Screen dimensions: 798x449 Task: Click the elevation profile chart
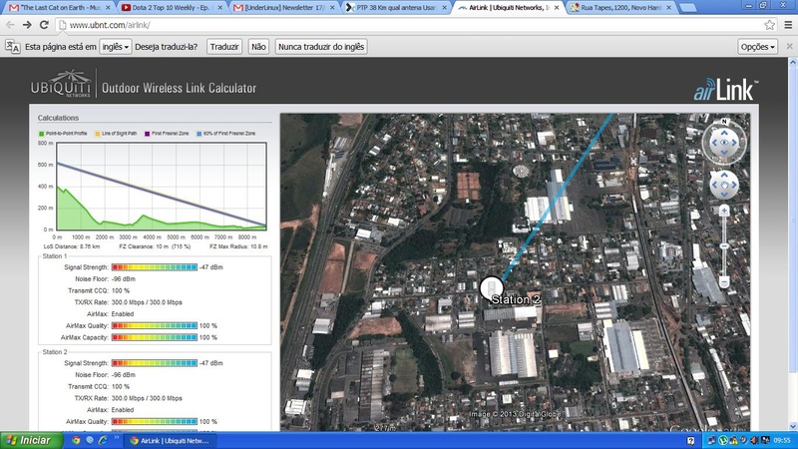coord(162,187)
